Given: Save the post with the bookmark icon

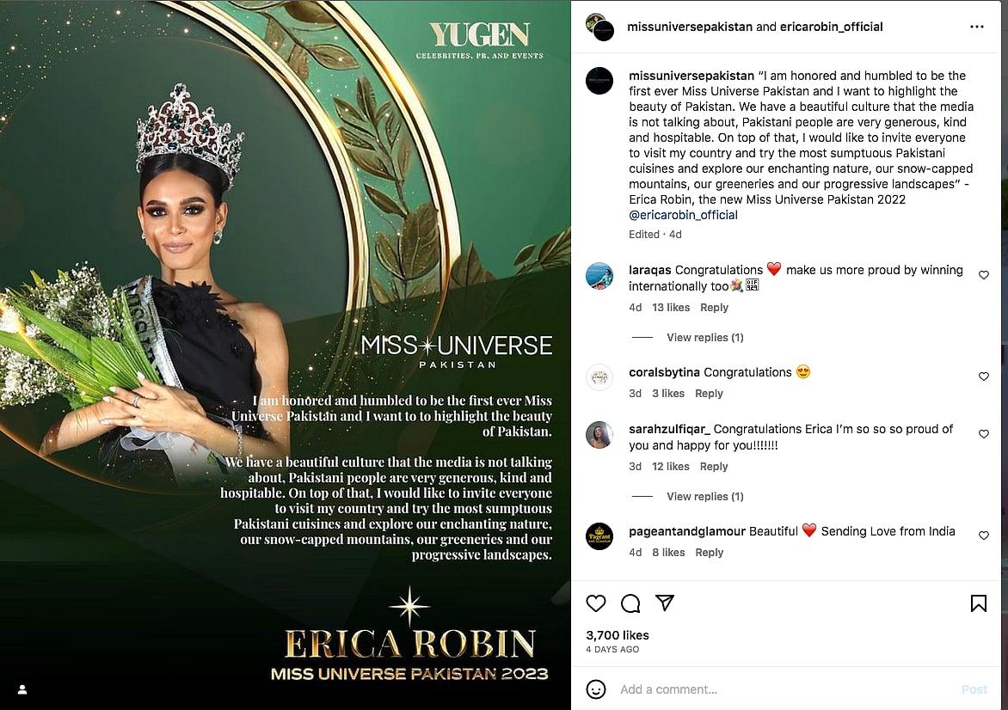Looking at the screenshot, I should point(979,603).
